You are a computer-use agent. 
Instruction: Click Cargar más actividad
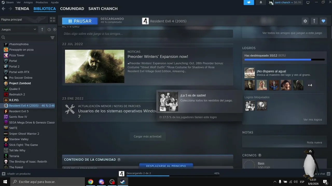pos(148,136)
